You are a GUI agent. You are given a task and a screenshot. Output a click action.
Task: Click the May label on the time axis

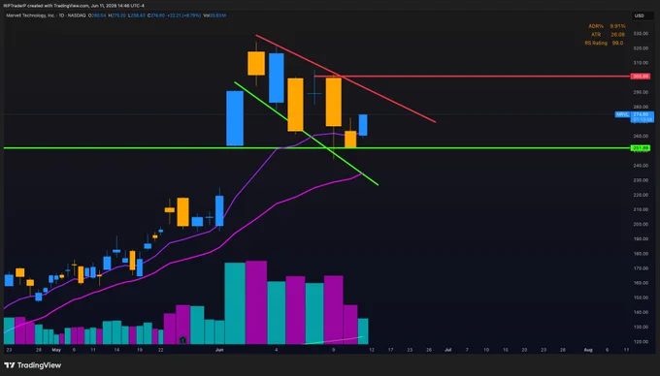pyautogui.click(x=56, y=350)
